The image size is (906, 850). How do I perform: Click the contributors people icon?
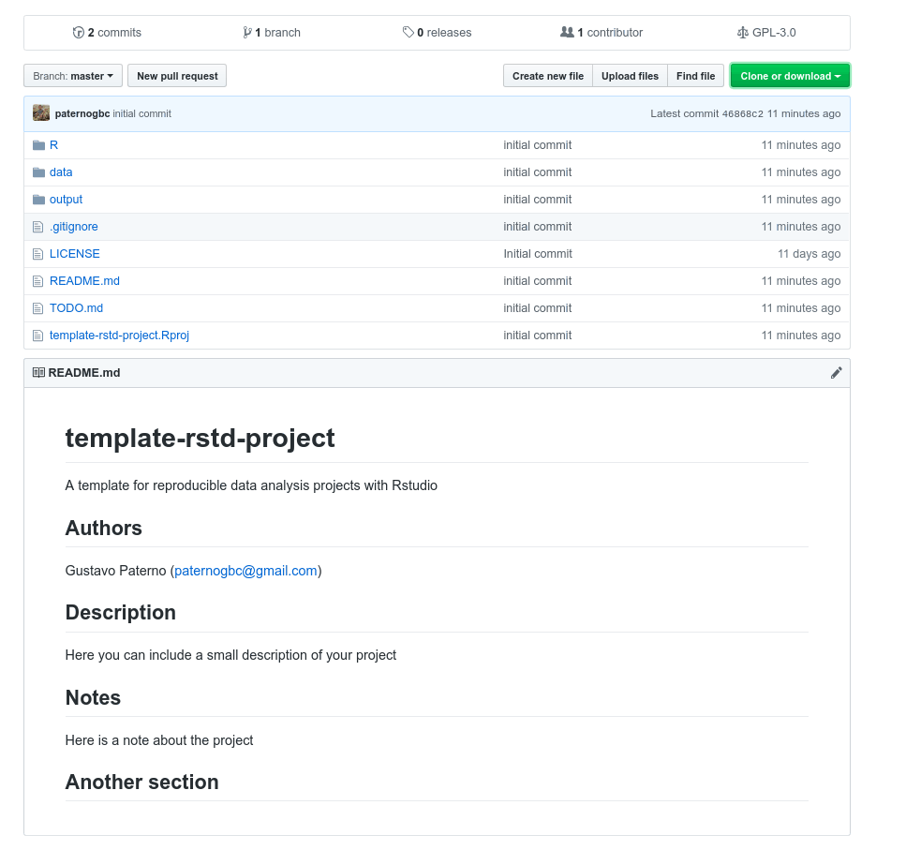point(567,33)
